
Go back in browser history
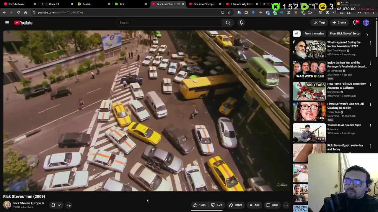click(x=4, y=12)
